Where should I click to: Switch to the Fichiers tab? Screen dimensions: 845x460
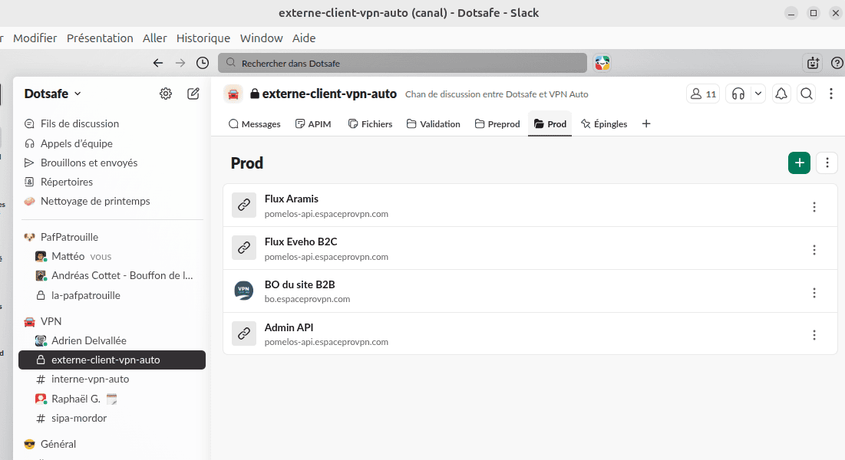[370, 124]
